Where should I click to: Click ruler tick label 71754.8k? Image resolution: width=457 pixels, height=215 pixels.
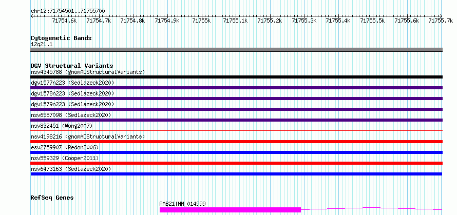click(x=132, y=21)
